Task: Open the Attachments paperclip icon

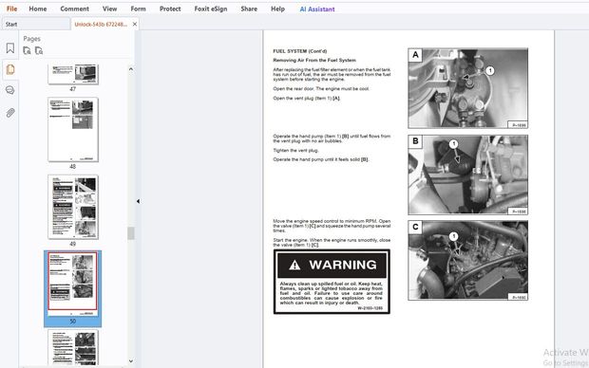Action: [10, 113]
